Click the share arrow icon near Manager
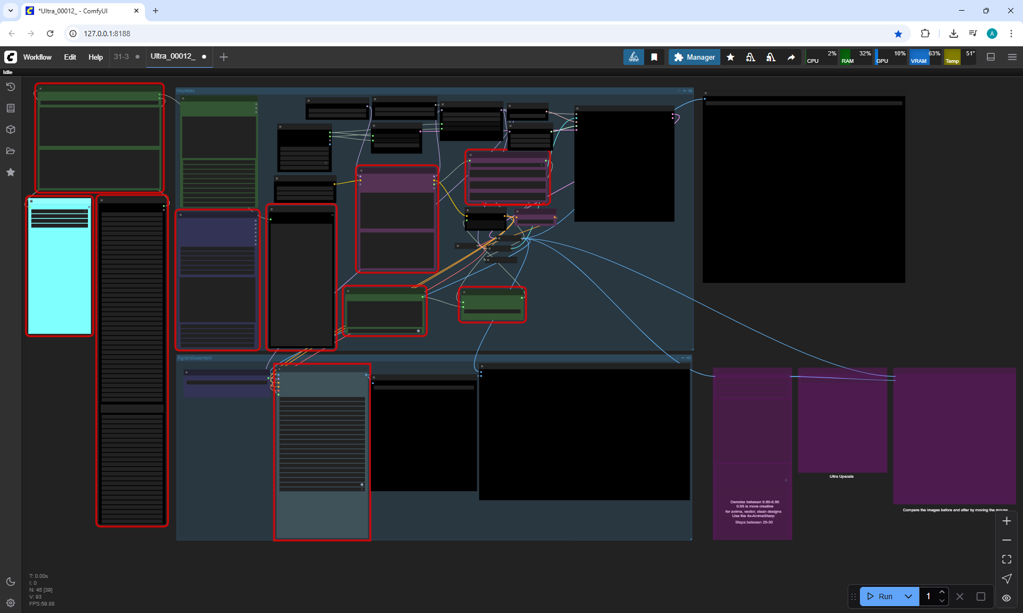The width and height of the screenshot is (1023, 613). coord(791,57)
